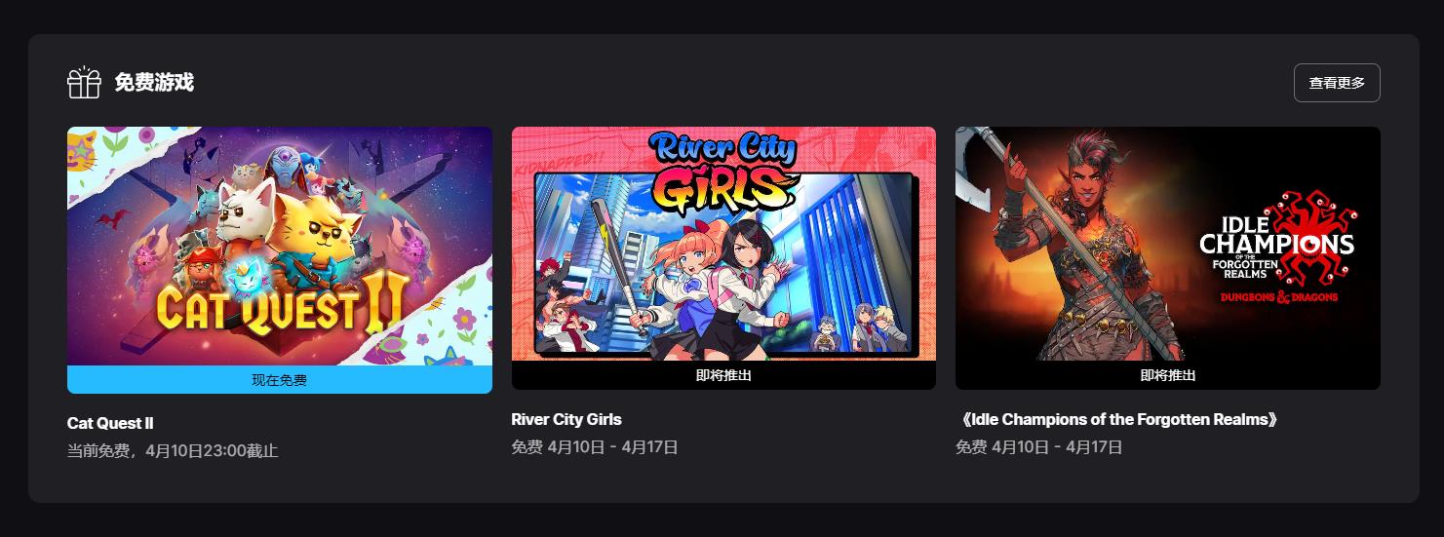Image resolution: width=1444 pixels, height=537 pixels.
Task: Click Idle Champions 免费 4月10日 - 4月17日 text
Action: coord(1039,447)
